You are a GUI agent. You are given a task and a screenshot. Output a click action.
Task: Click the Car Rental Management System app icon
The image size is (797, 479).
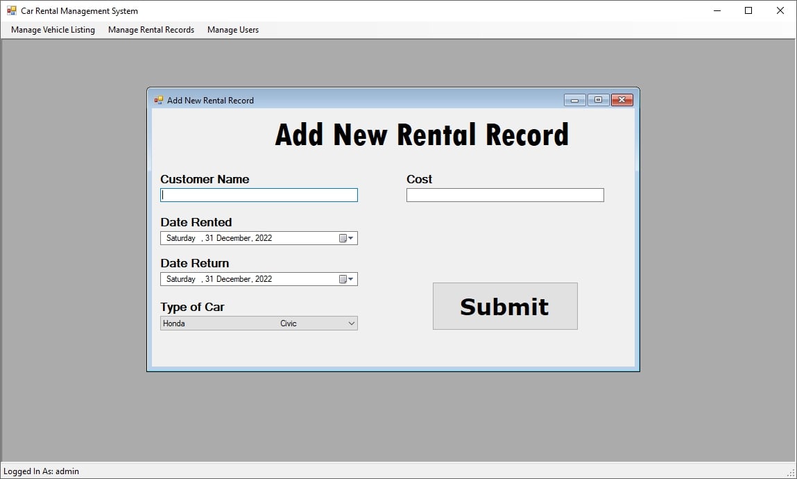[x=11, y=10]
